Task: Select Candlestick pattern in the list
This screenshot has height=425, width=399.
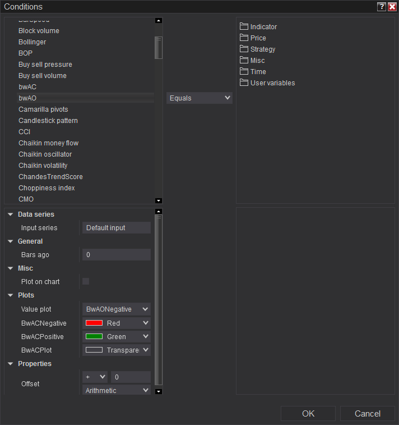Action: click(48, 121)
